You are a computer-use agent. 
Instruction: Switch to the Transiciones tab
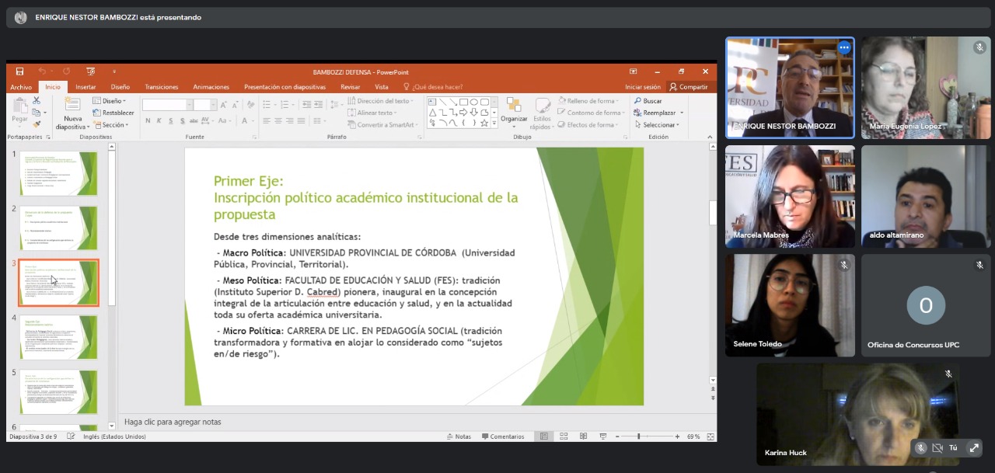pyautogui.click(x=161, y=87)
